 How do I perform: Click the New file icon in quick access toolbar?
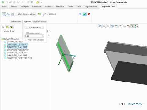[7, 2]
